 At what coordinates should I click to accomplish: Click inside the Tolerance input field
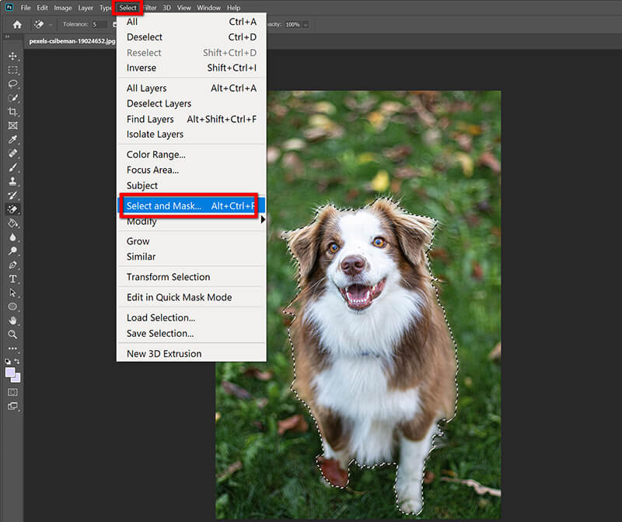click(x=101, y=24)
